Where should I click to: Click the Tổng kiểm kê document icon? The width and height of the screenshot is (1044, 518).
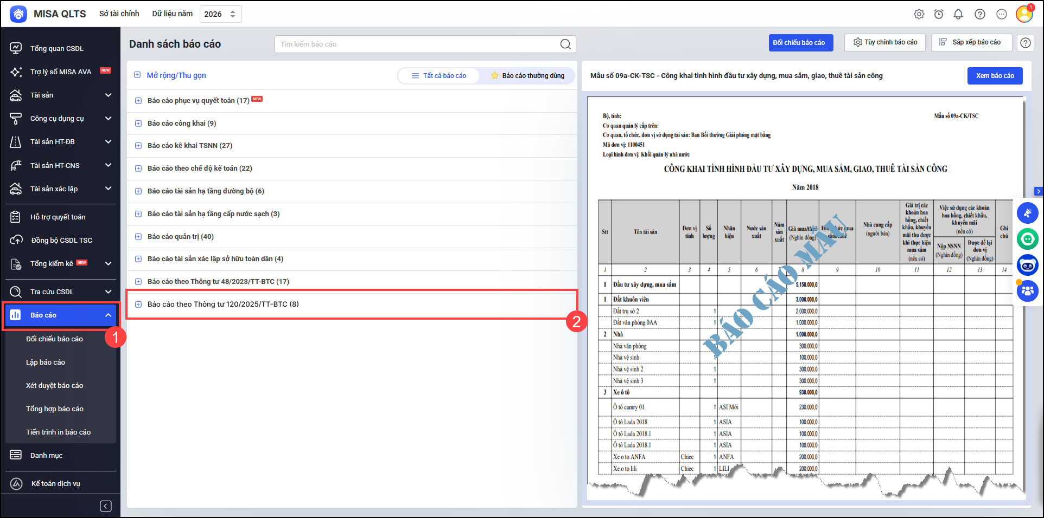point(16,264)
